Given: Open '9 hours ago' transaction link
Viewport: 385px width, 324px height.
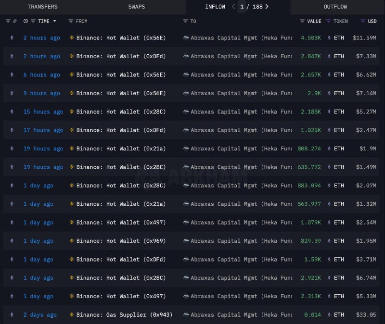Looking at the screenshot, I should 42,93.
